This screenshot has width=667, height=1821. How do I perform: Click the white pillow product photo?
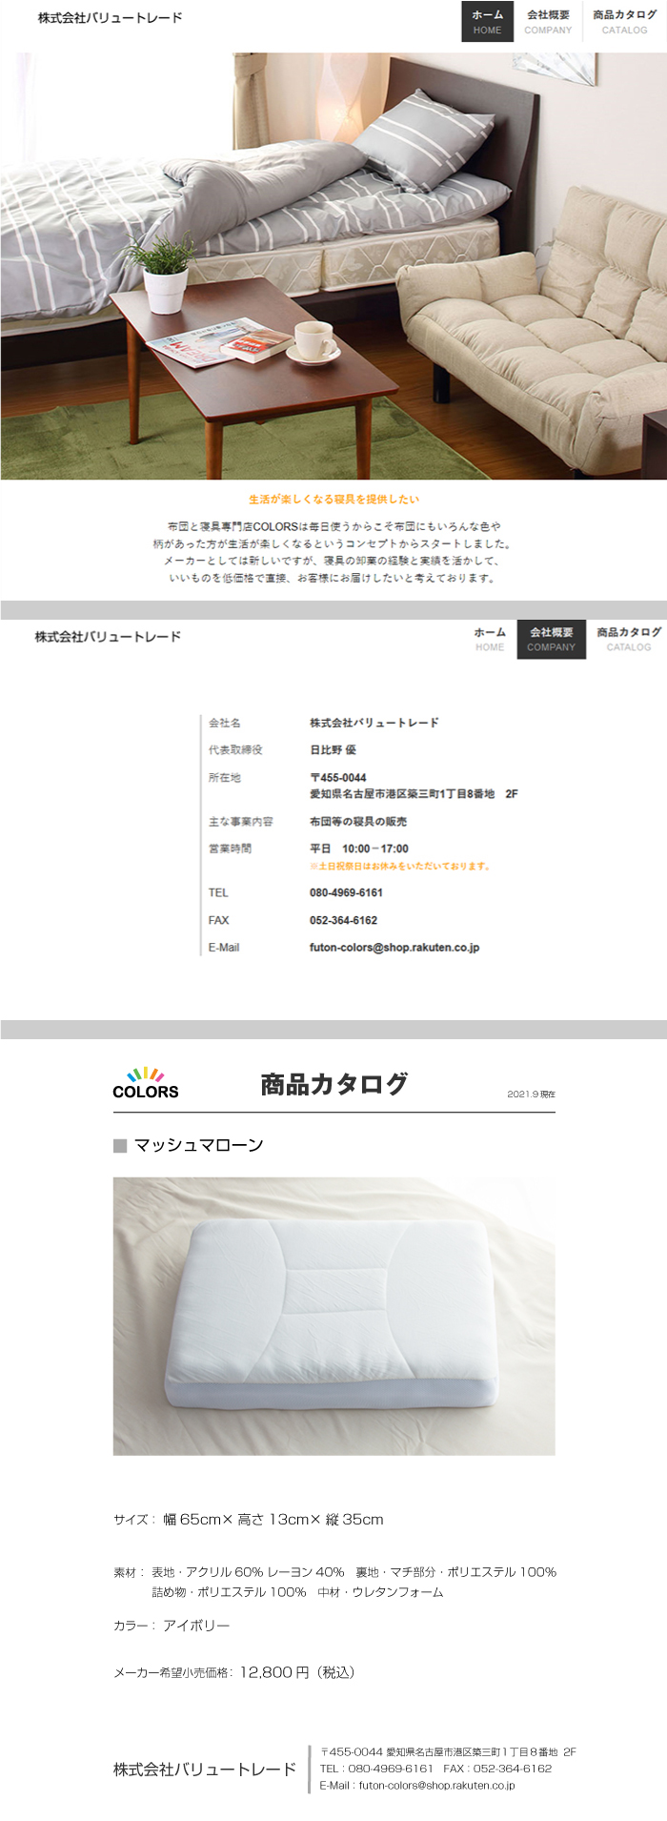click(x=333, y=1316)
